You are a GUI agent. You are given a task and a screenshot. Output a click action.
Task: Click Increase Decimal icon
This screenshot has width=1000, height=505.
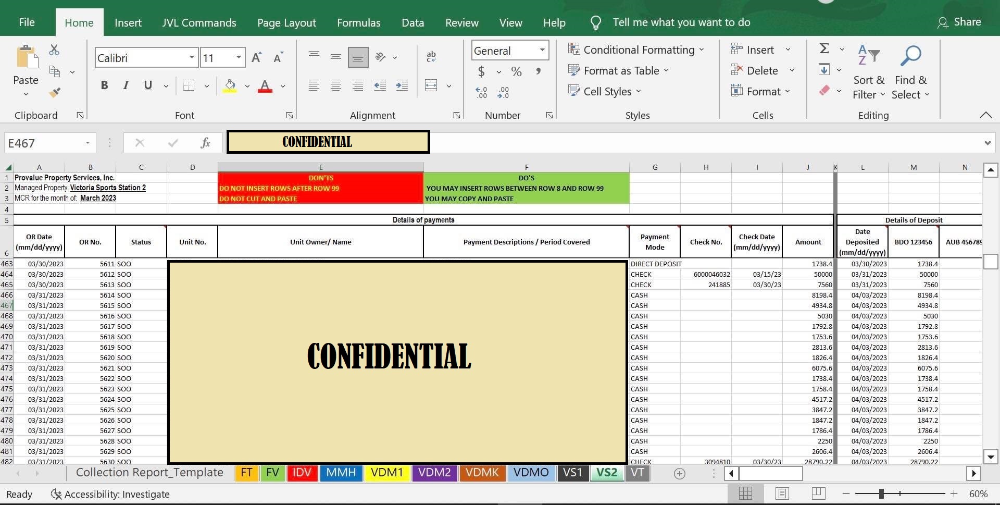coord(481,93)
